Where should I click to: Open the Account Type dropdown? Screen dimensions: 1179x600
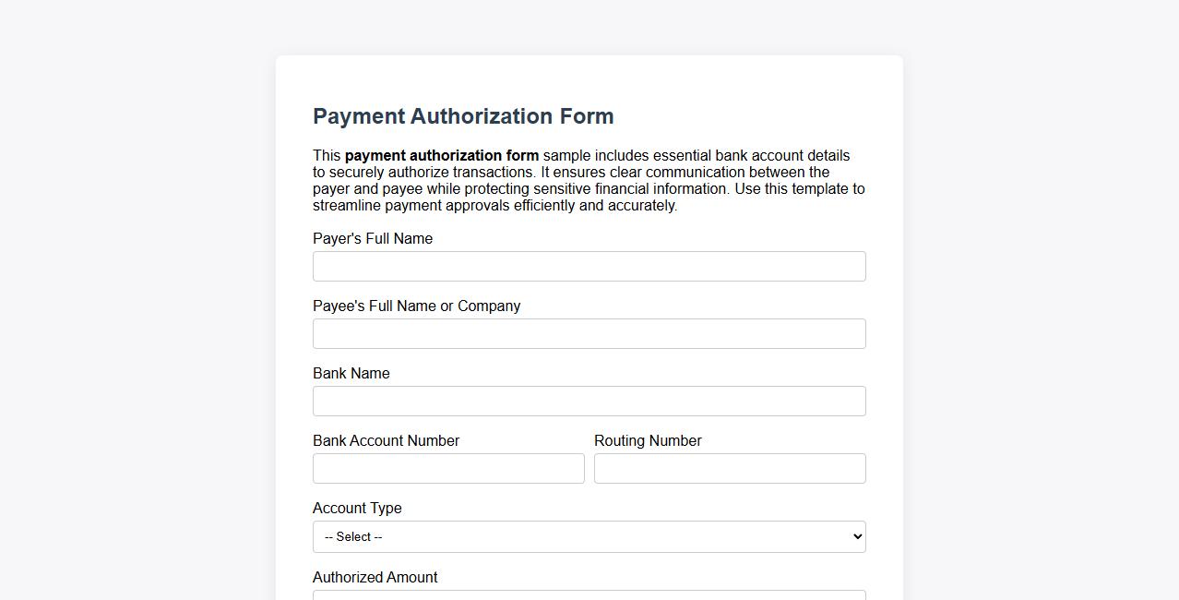pyautogui.click(x=589, y=536)
